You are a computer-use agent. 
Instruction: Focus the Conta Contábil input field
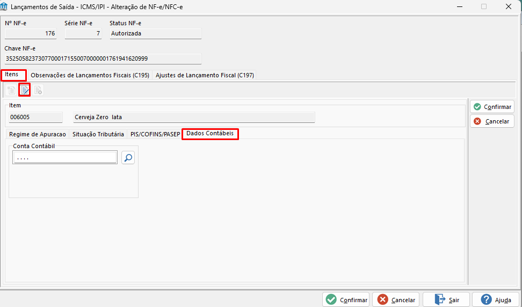click(65, 158)
